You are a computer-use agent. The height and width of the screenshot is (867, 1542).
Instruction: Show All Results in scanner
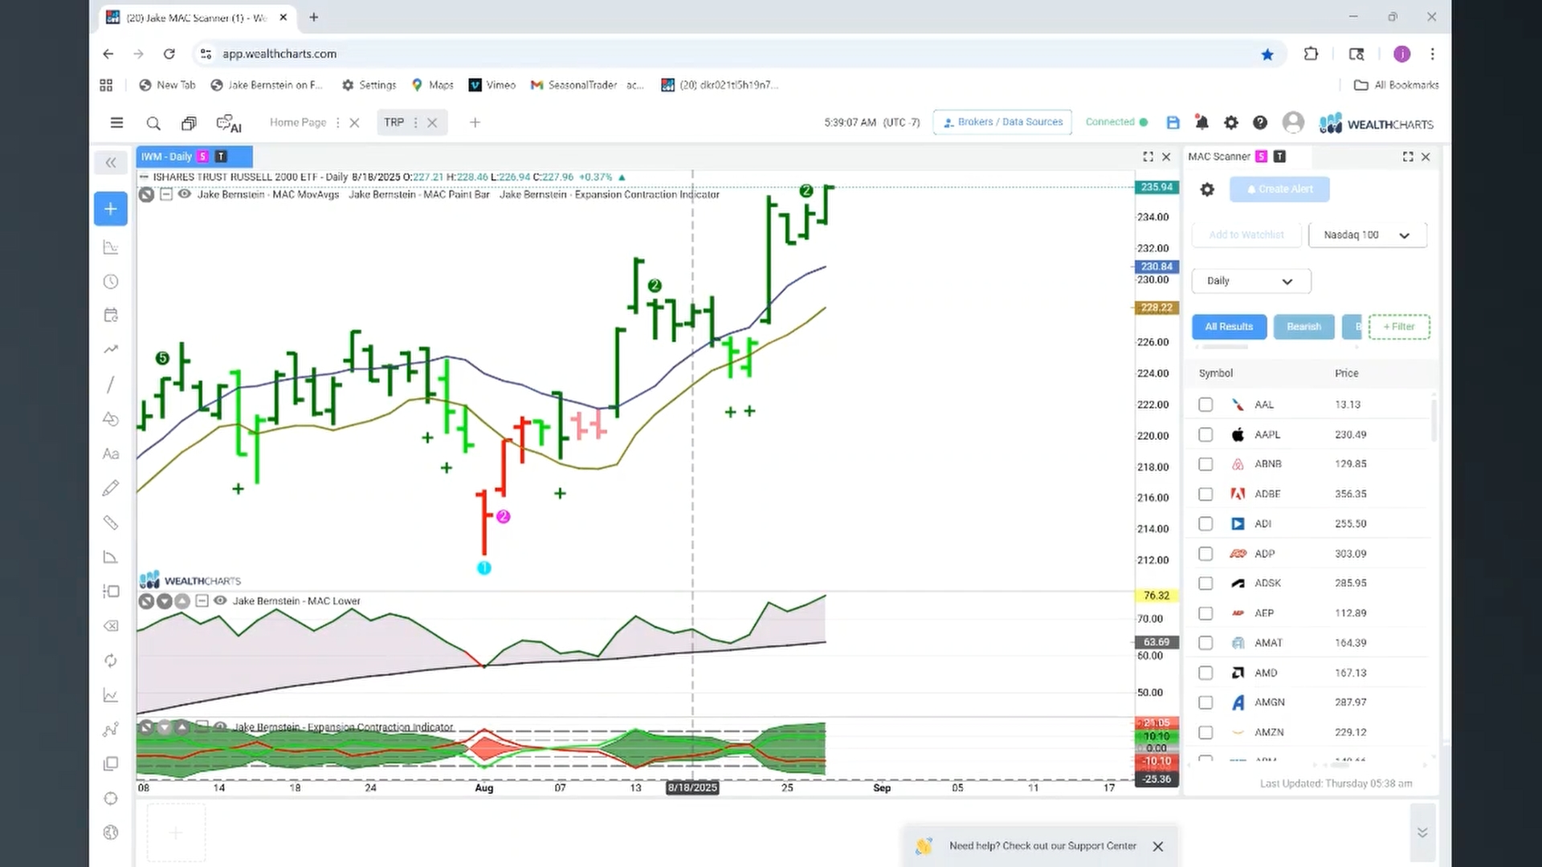point(1229,327)
